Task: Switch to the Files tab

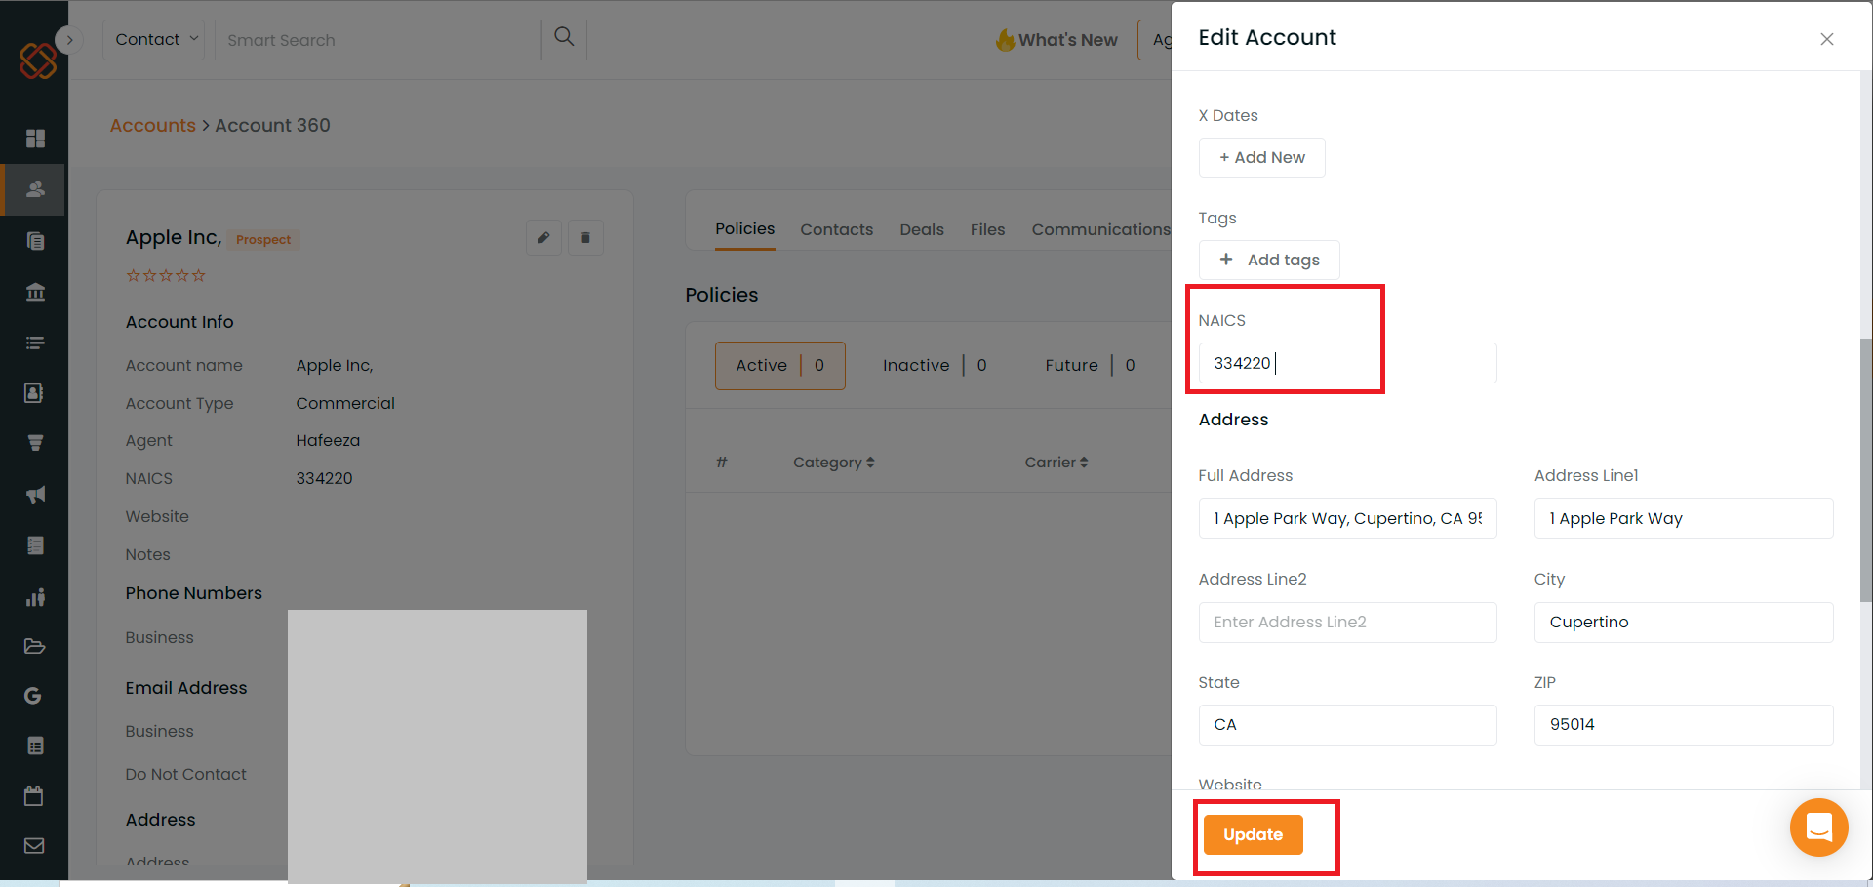Action: [987, 229]
